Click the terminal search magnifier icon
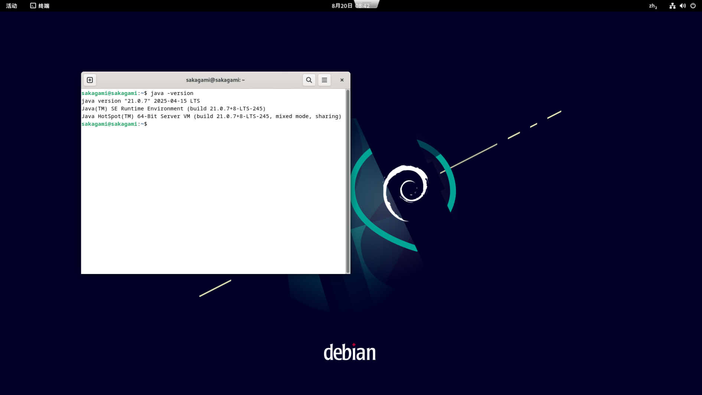The height and width of the screenshot is (395, 702). (309, 80)
